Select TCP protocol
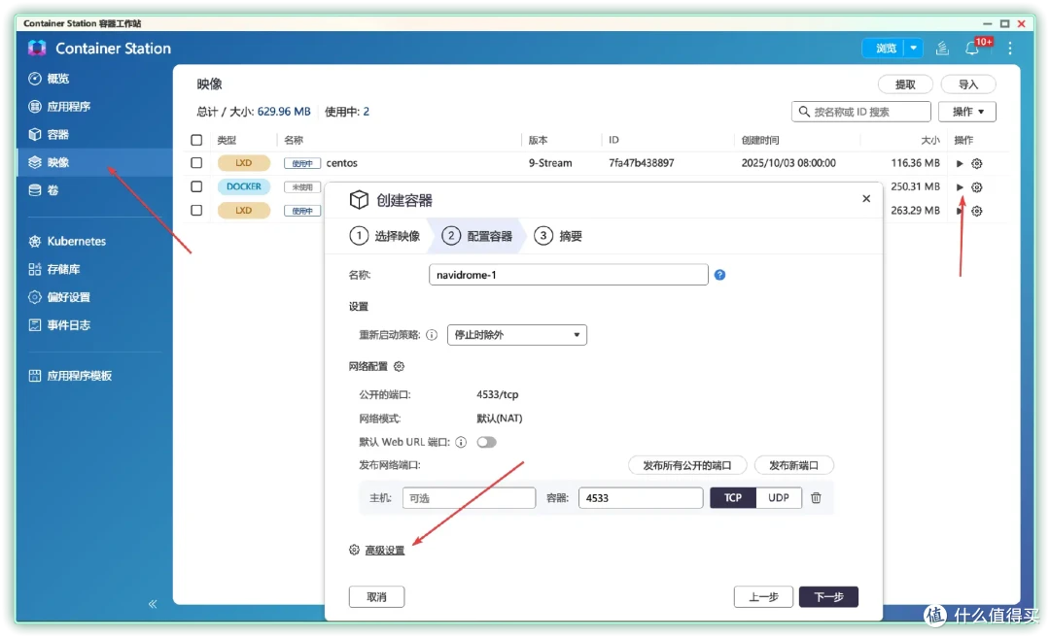 733,497
